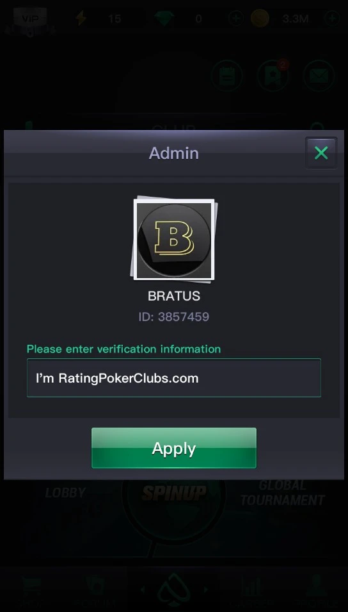Open the notepad calendar icon
Viewport: 348px width, 612px height.
(x=227, y=76)
